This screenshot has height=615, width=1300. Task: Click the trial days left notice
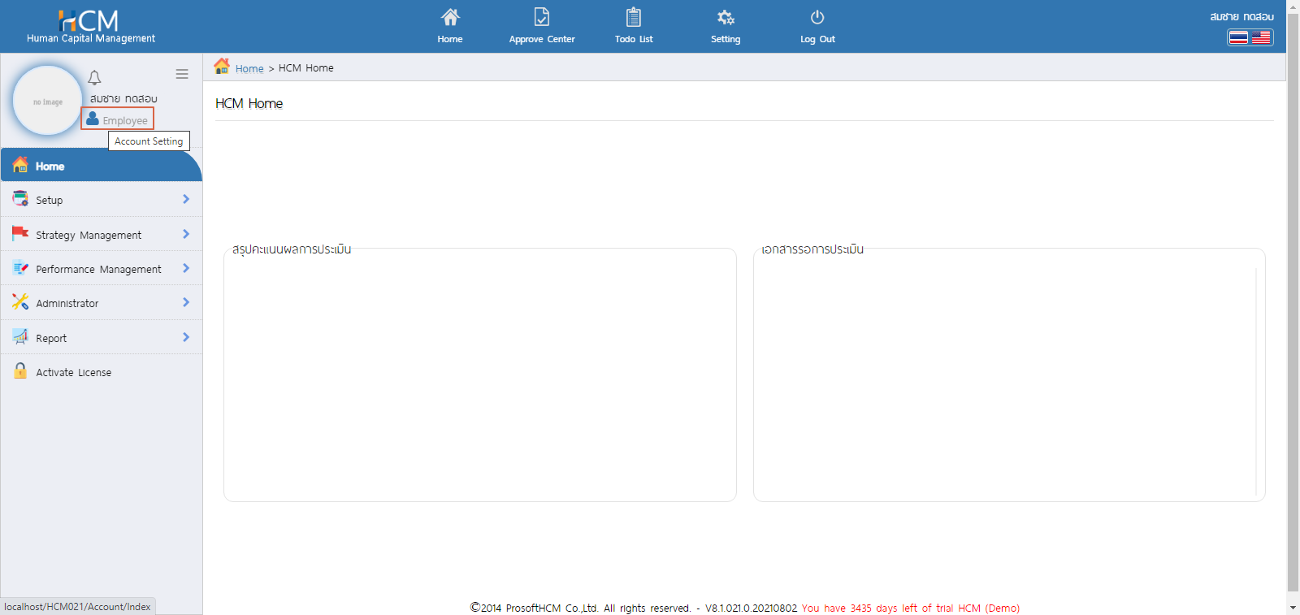click(x=910, y=608)
